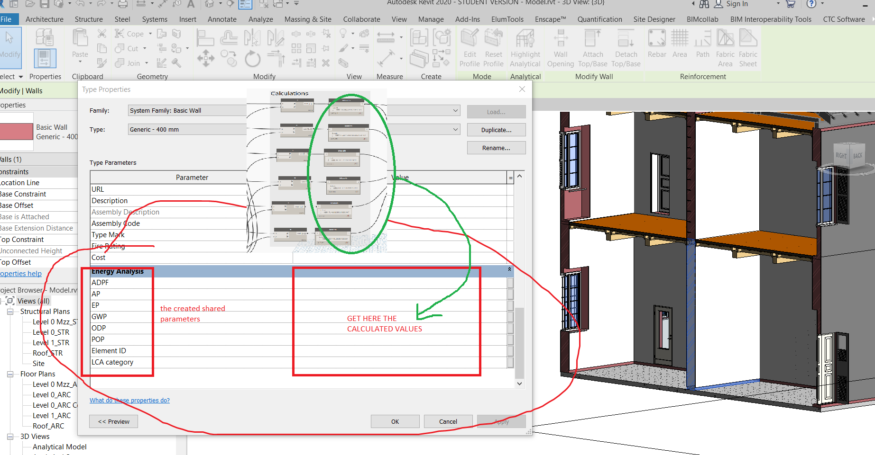Toggle the Properties palette icon
Image resolution: width=875 pixels, height=455 pixels.
45,58
